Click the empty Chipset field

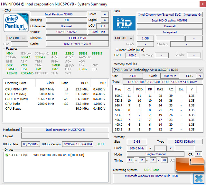(x=65, y=136)
